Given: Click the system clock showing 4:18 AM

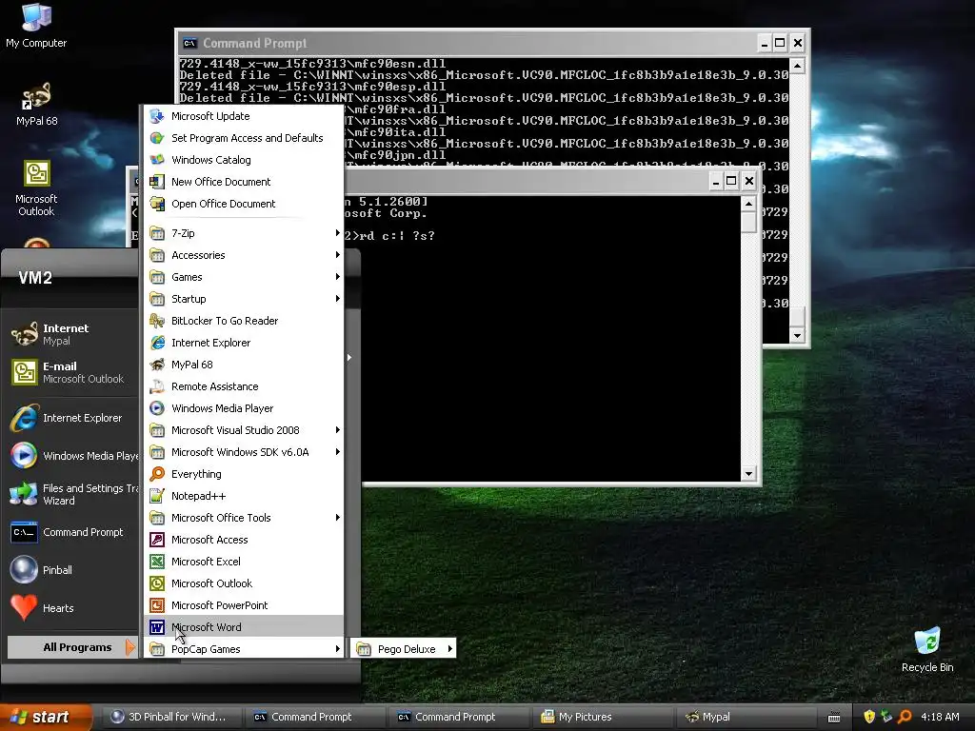Looking at the screenshot, I should (x=940, y=717).
